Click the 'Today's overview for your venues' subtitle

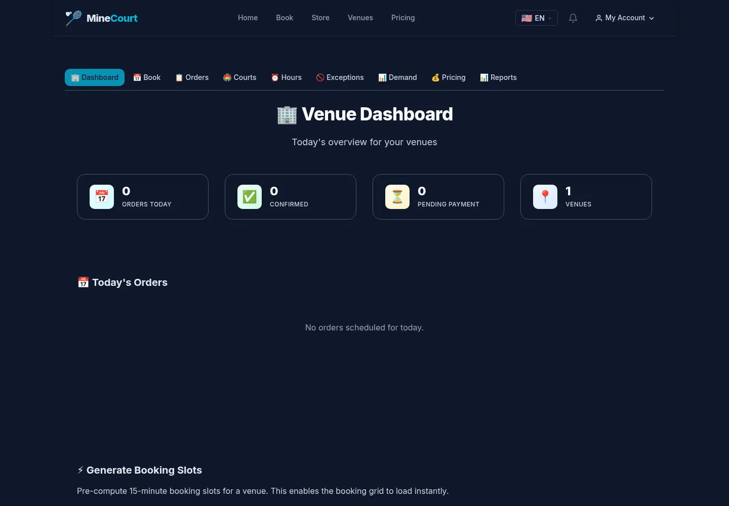364,142
